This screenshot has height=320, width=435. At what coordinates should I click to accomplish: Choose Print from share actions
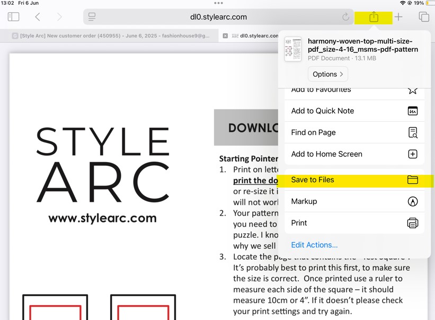tap(354, 223)
